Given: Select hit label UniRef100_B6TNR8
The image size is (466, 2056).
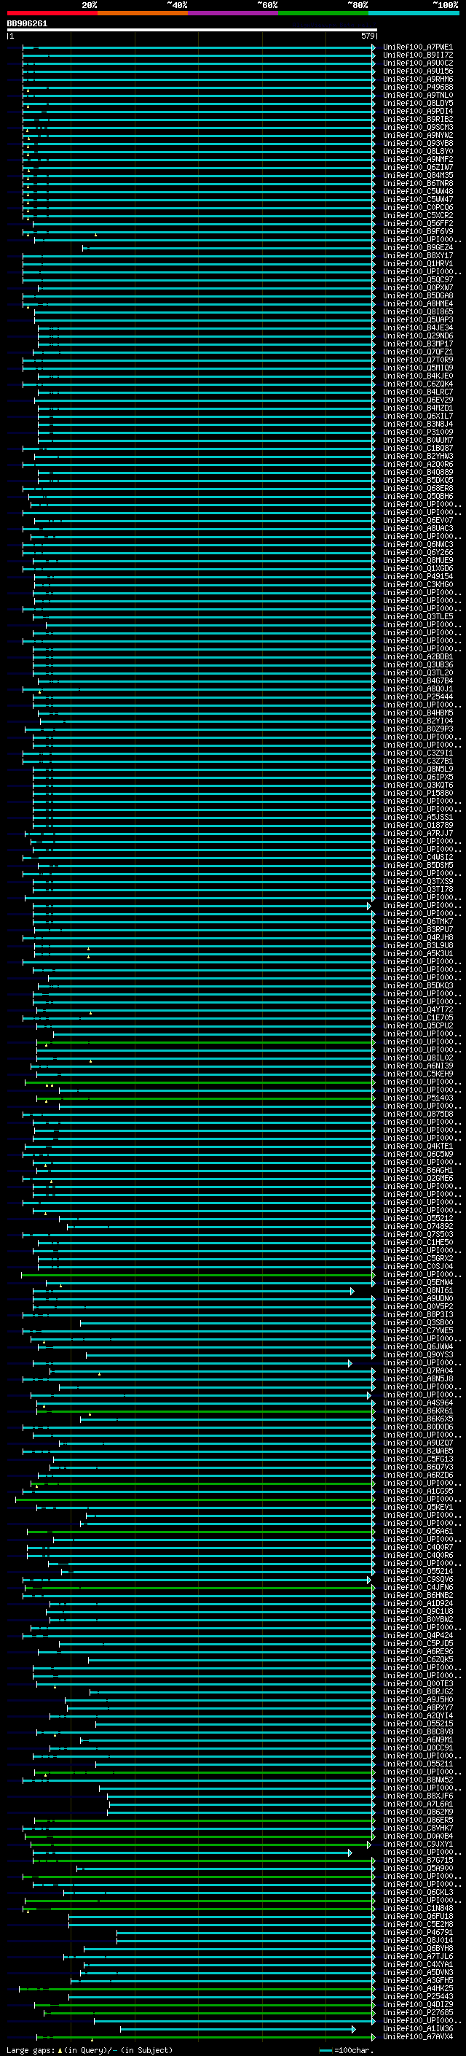Looking at the screenshot, I should click(417, 184).
